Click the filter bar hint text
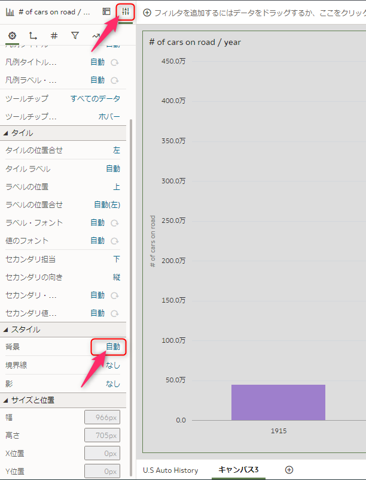This screenshot has height=480, width=366. point(260,13)
